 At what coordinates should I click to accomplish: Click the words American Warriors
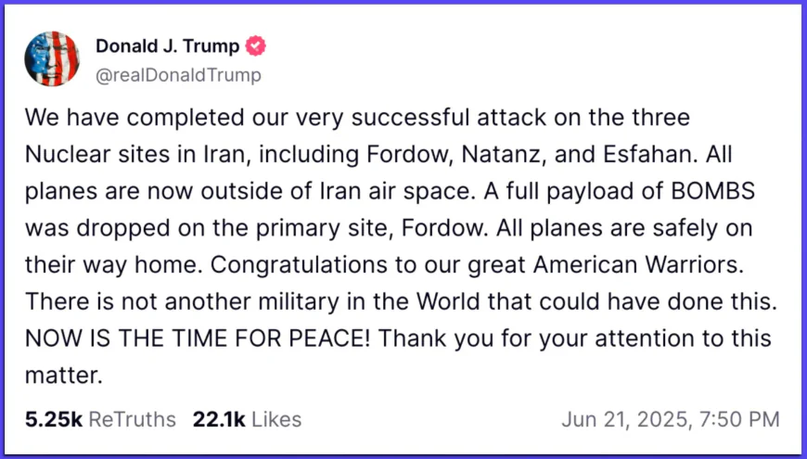(638, 264)
